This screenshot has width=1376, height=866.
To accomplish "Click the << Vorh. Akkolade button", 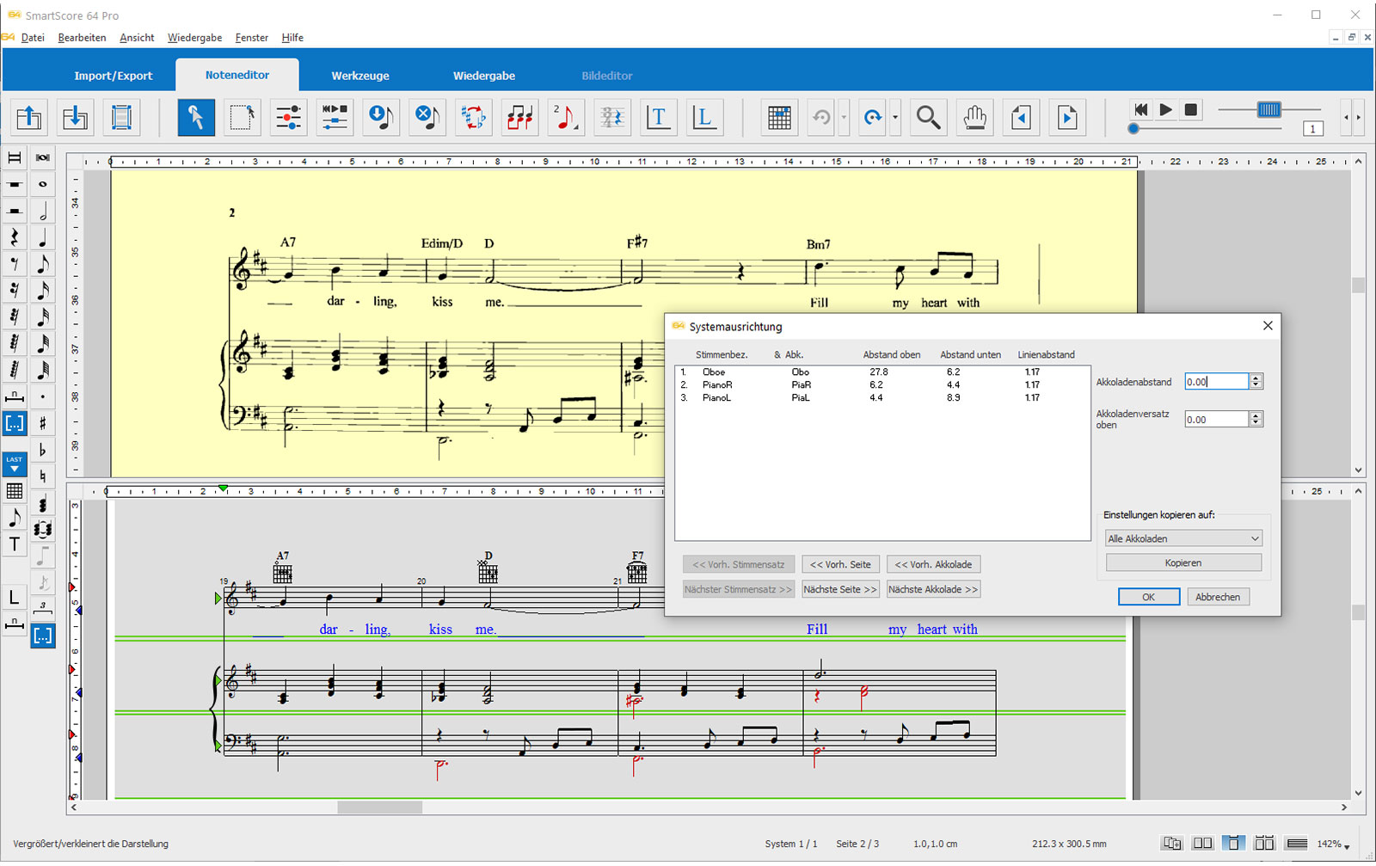I will [933, 564].
